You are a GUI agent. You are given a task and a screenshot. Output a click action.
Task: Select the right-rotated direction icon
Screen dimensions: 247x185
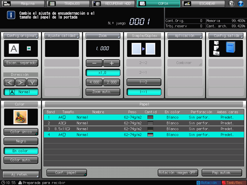(x=21, y=82)
